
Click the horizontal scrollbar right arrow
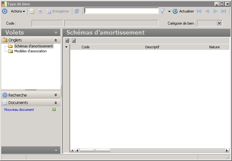pyautogui.click(x=227, y=150)
